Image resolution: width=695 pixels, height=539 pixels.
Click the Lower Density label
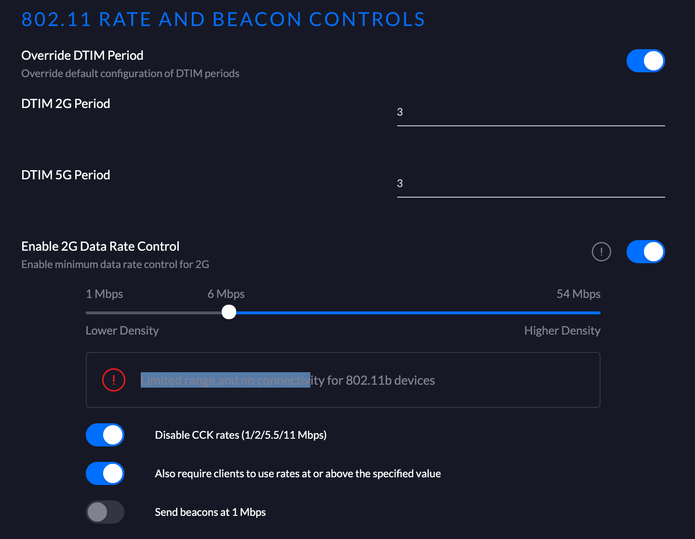[122, 331]
